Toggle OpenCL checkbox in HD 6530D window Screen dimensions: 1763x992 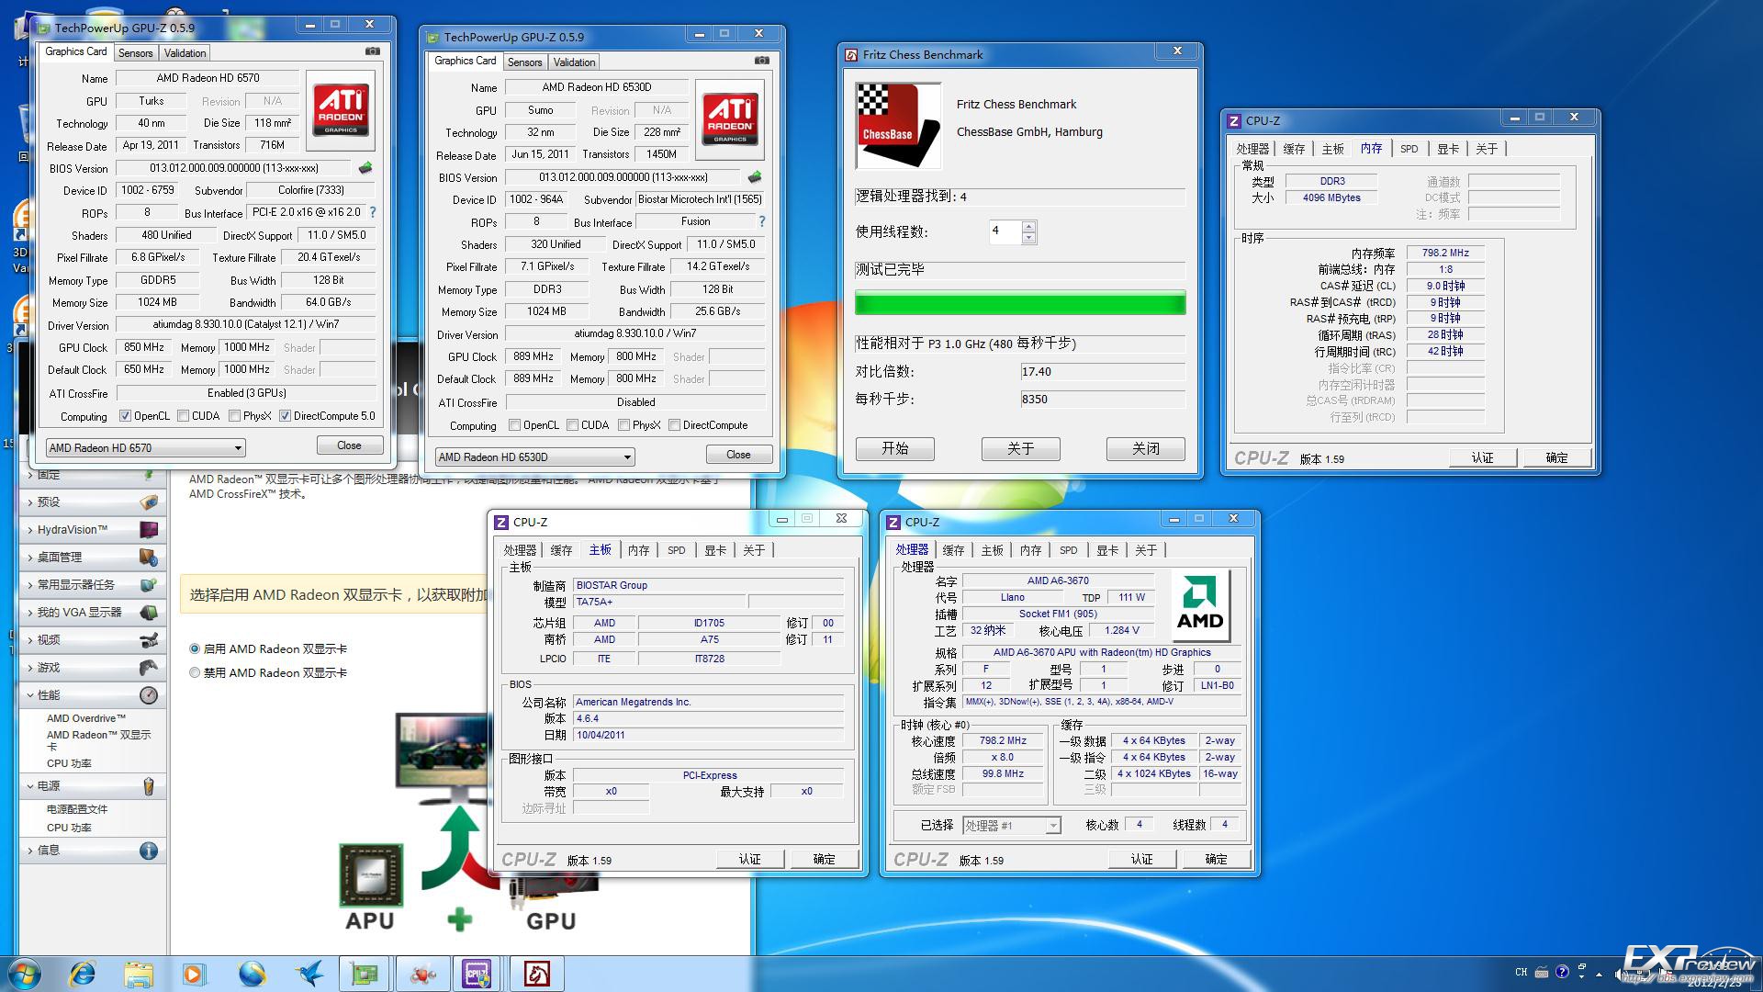(x=514, y=425)
